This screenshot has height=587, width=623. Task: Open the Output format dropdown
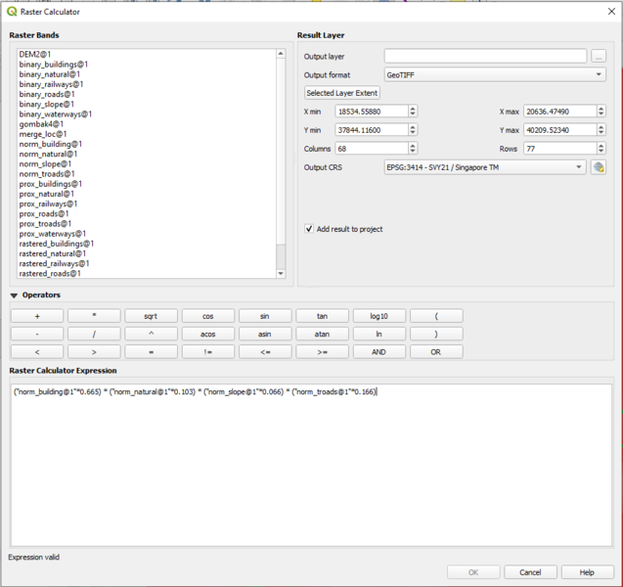pos(495,74)
